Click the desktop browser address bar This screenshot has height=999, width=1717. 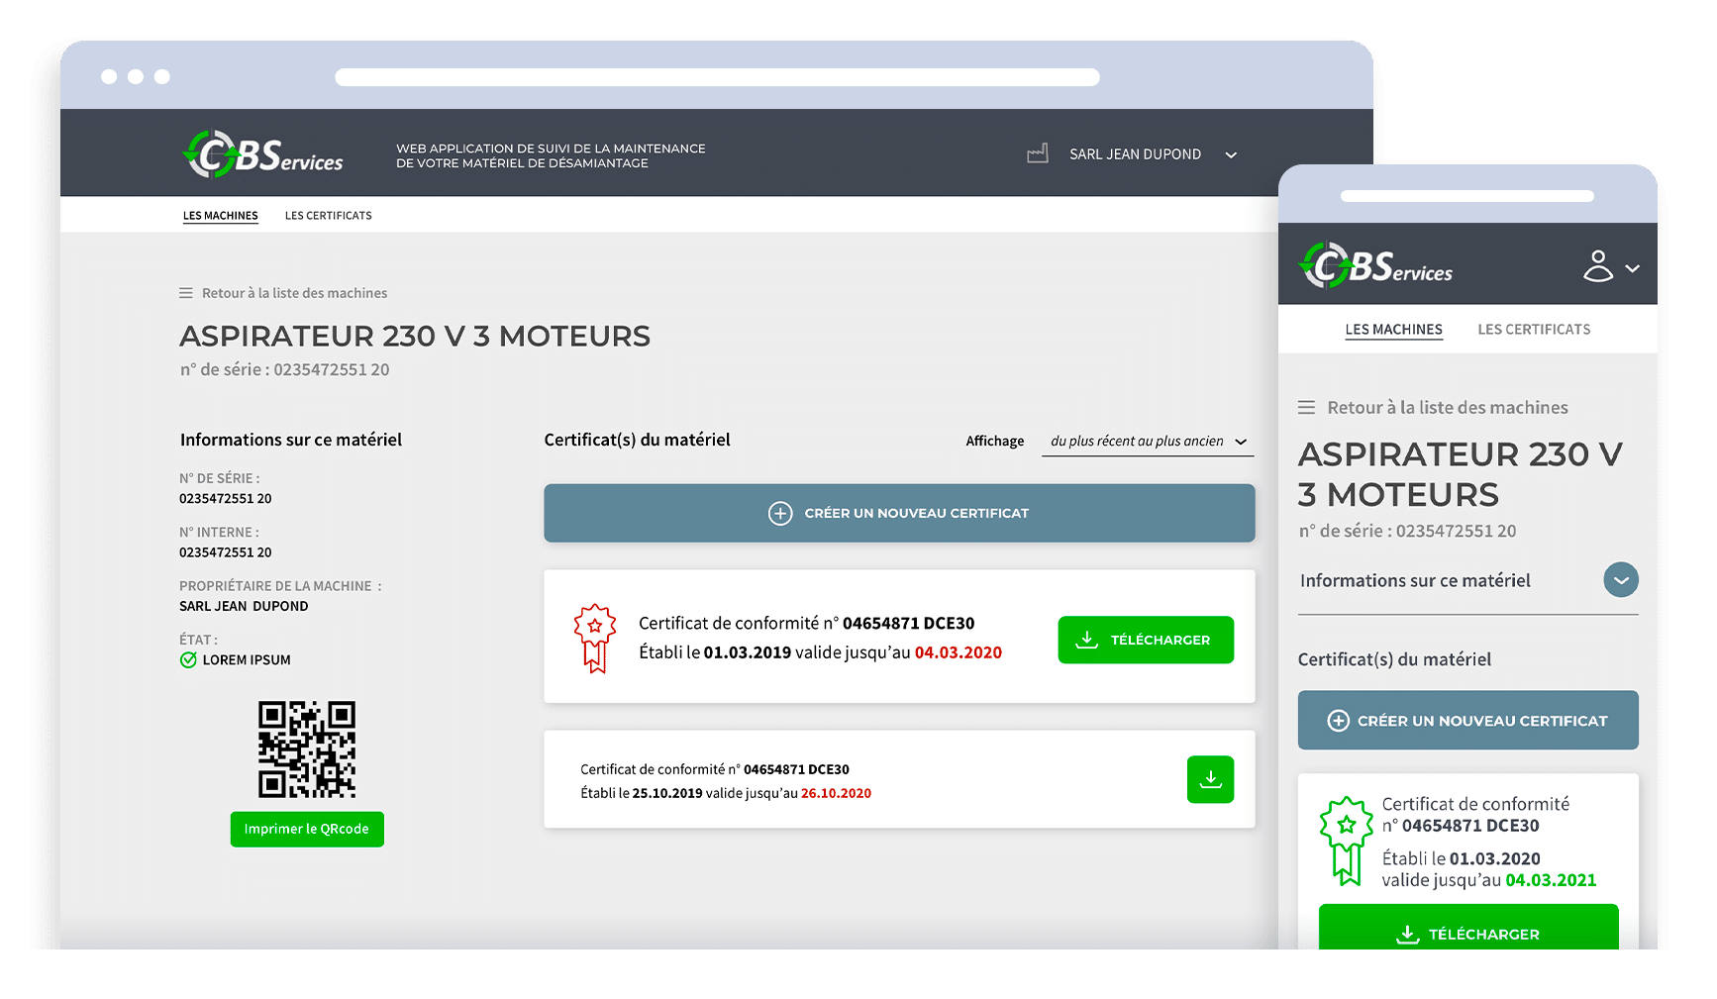717,77
